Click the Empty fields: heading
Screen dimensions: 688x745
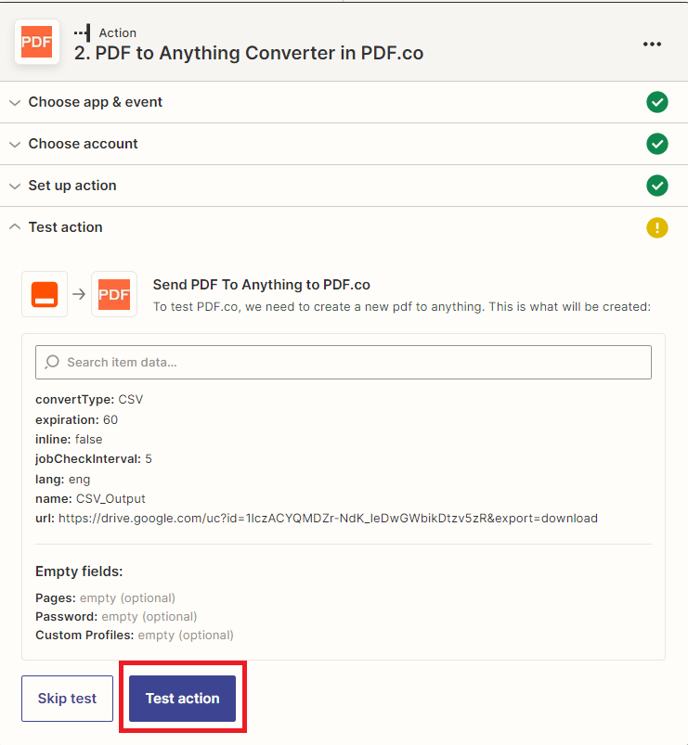point(79,572)
